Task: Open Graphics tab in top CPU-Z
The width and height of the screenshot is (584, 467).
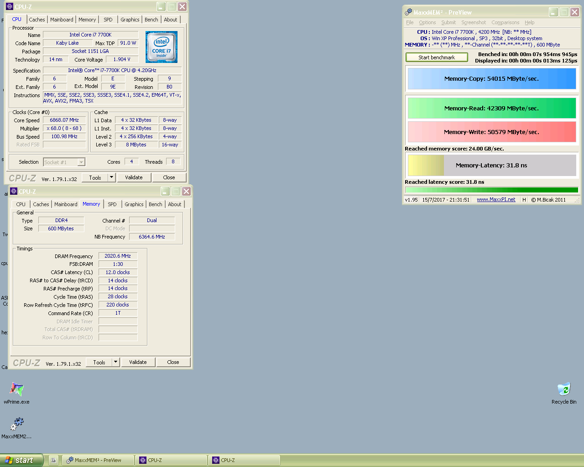Action: click(x=130, y=20)
